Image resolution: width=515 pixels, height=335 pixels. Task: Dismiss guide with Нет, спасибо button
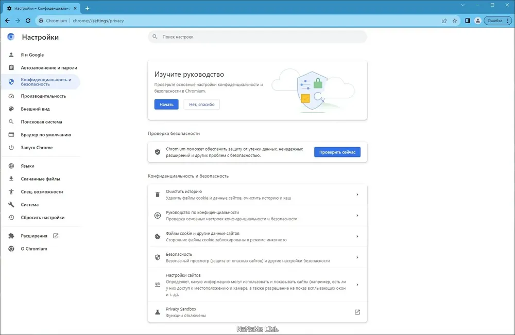point(202,104)
